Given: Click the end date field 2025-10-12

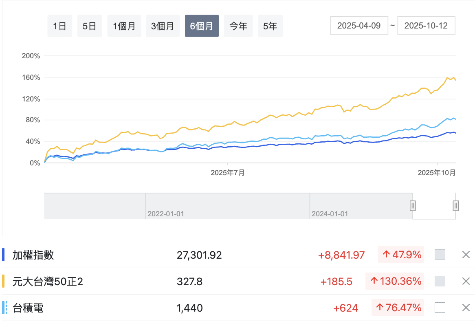Looking at the screenshot, I should point(426,26).
